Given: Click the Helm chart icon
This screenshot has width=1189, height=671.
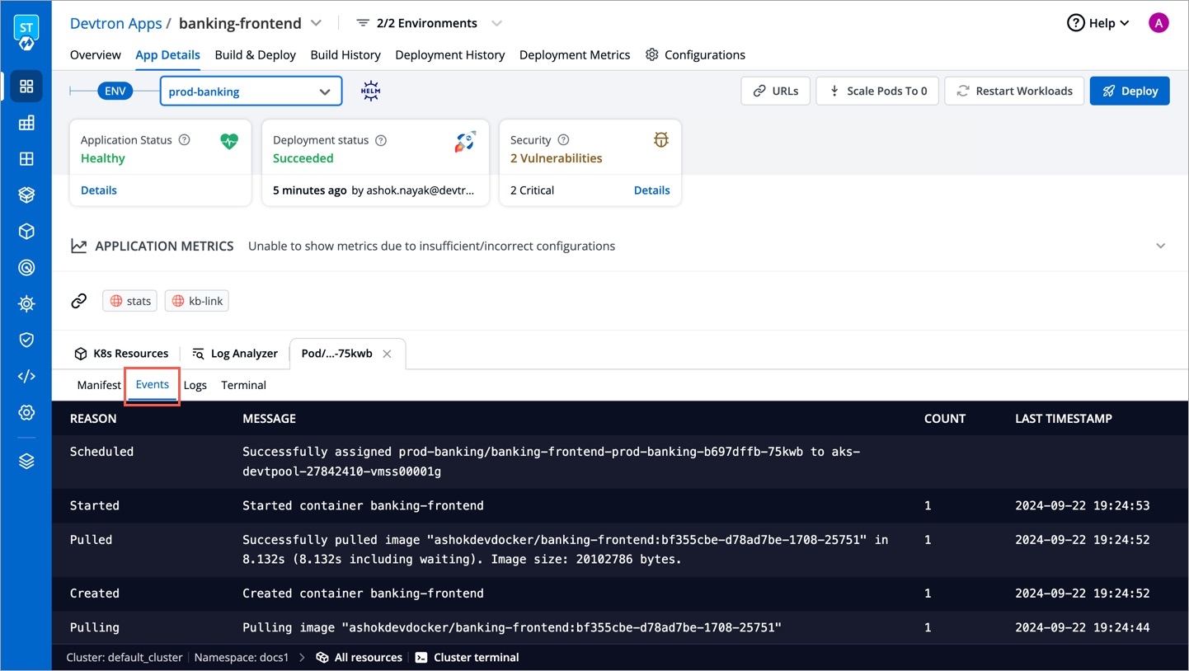Looking at the screenshot, I should click(x=371, y=91).
